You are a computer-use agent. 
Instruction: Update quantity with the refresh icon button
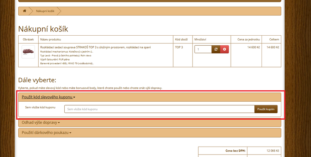click(216, 49)
